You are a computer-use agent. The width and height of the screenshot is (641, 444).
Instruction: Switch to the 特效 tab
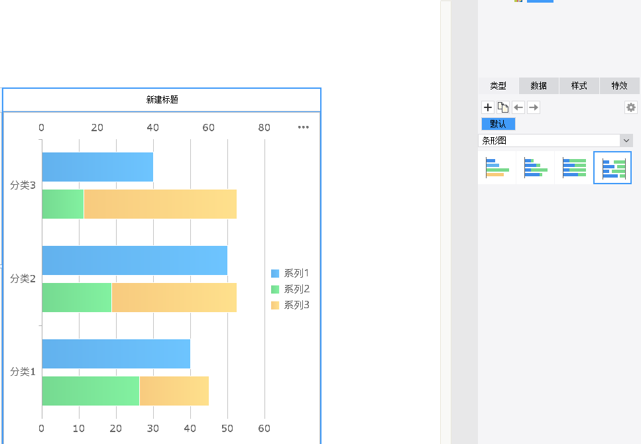pyautogui.click(x=620, y=86)
